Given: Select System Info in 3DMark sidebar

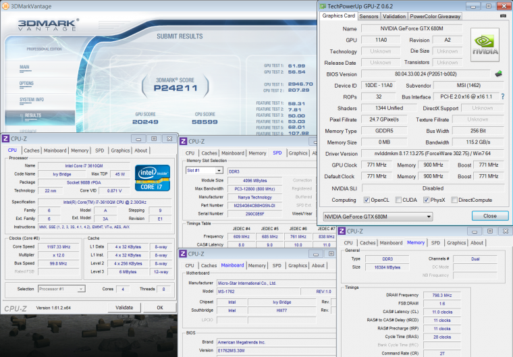Looking at the screenshot, I should (x=32, y=99).
